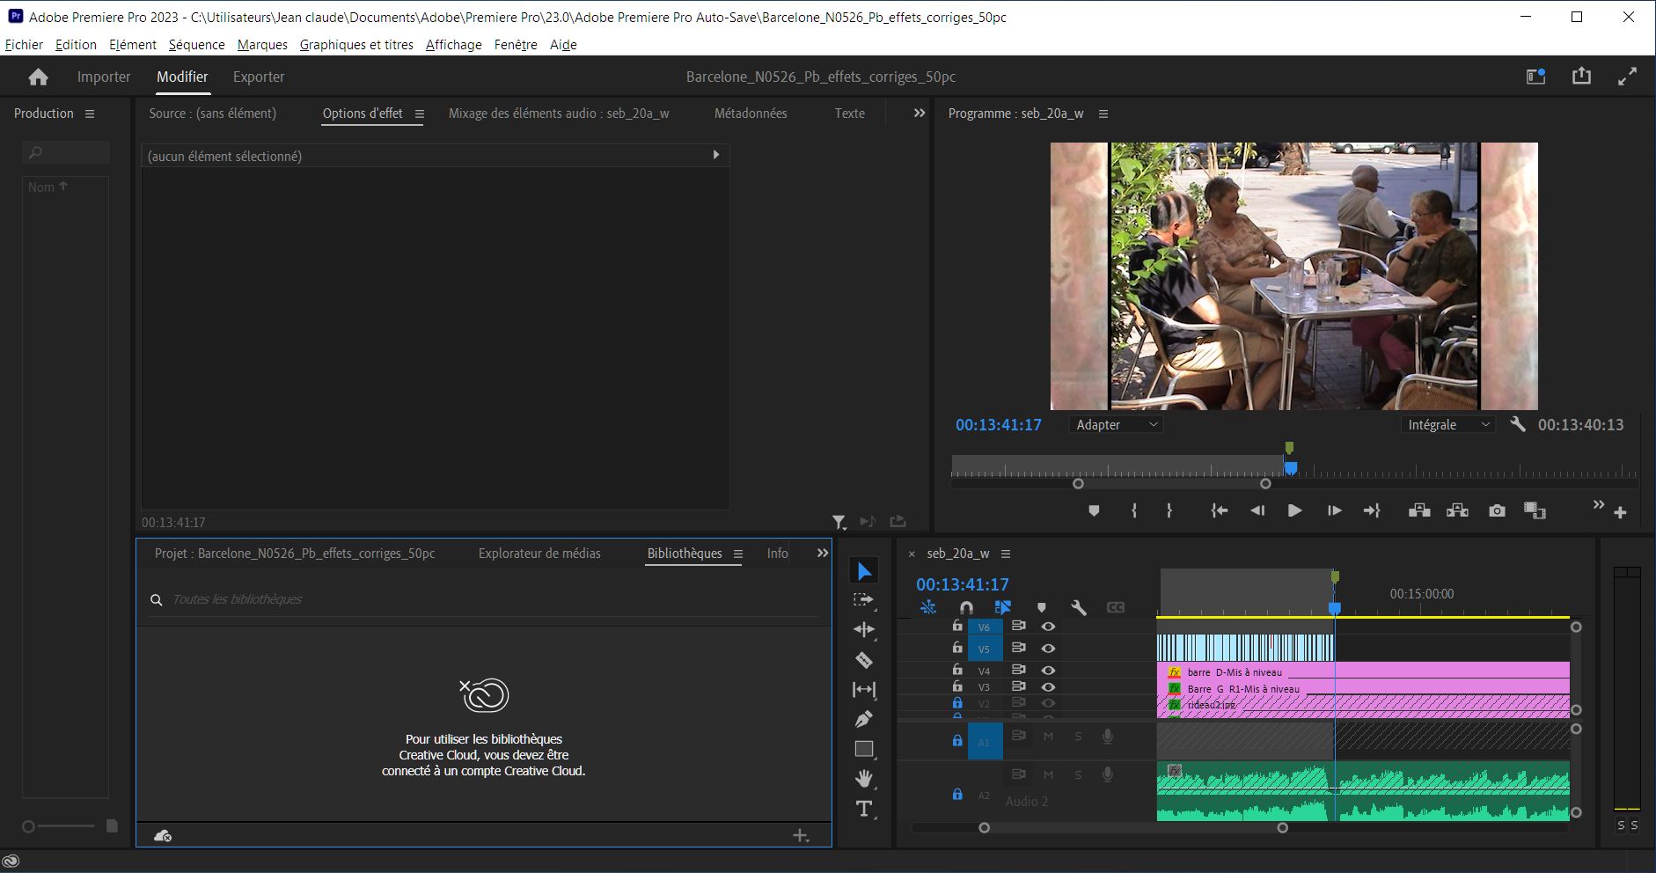Select the Hand tool
Image resolution: width=1656 pixels, height=873 pixels.
864,778
